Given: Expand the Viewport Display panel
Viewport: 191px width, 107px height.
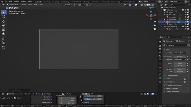Looking at the screenshot, I should (172, 88).
